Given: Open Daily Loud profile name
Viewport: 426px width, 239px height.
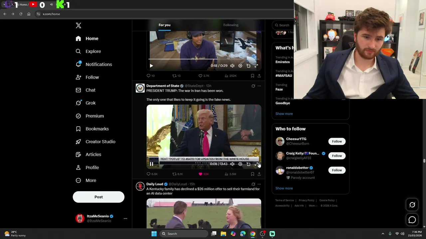Looking at the screenshot, I should (x=155, y=184).
